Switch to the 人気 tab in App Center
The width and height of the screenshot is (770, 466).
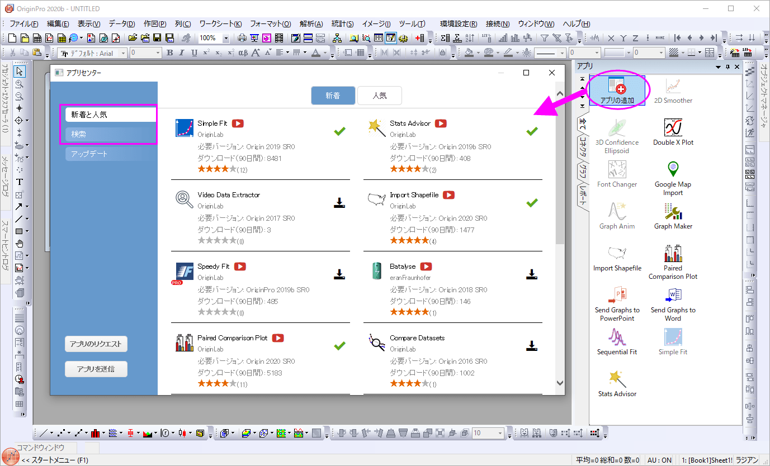click(x=380, y=96)
